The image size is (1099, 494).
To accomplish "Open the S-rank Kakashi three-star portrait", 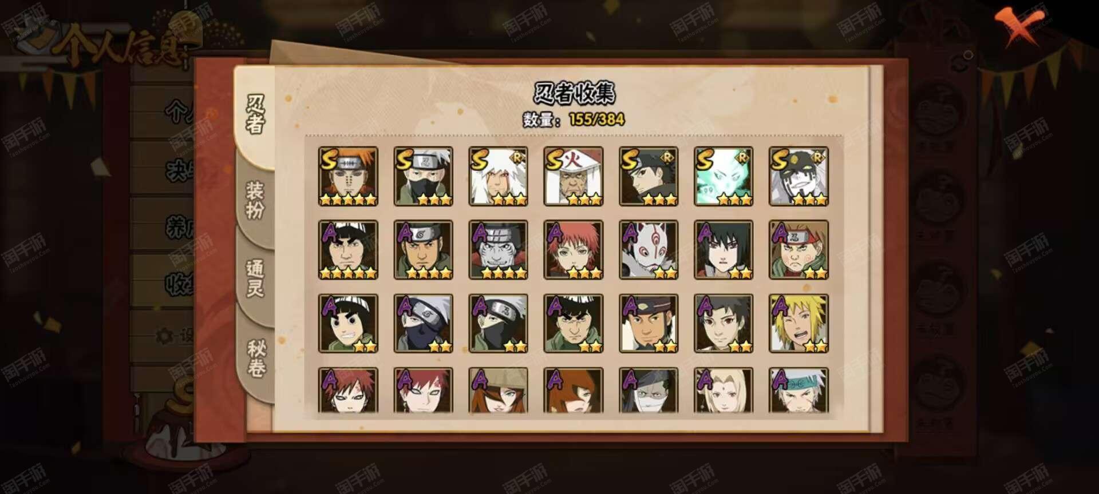I will [423, 176].
